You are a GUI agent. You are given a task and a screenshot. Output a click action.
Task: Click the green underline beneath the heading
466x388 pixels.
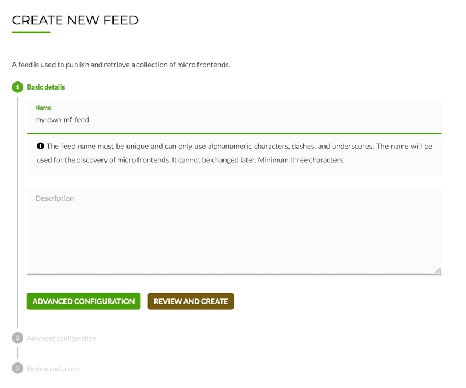point(31,33)
